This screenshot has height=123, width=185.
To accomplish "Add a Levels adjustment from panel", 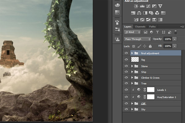I will (x=142, y=6).
